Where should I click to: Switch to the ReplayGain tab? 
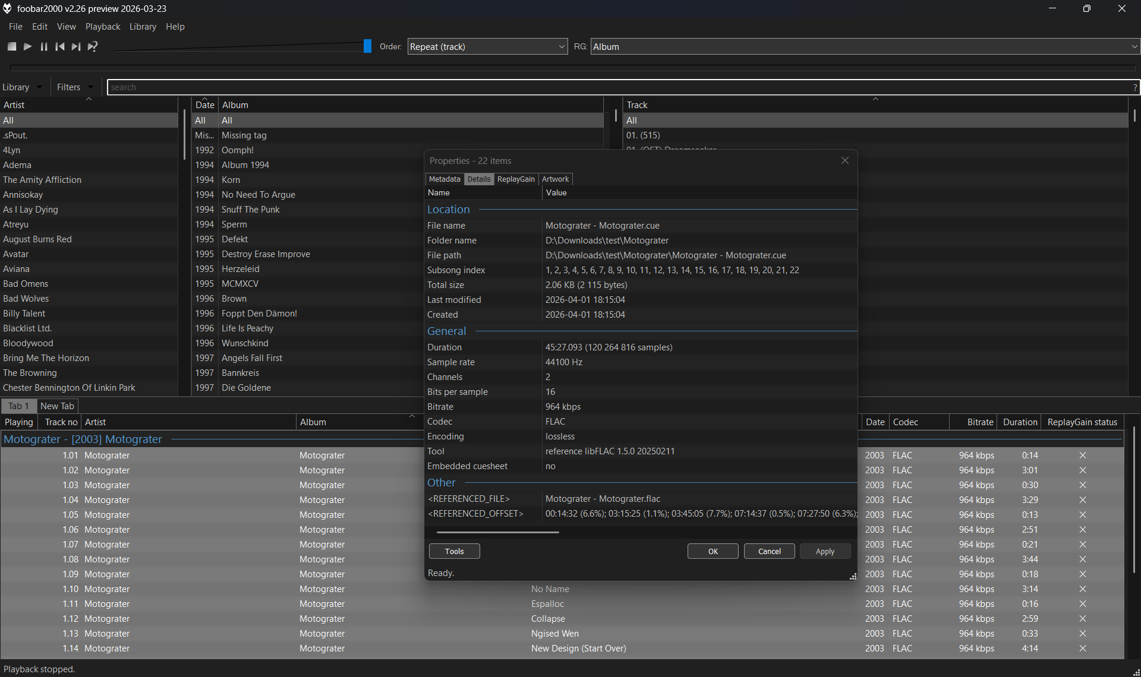coord(515,179)
